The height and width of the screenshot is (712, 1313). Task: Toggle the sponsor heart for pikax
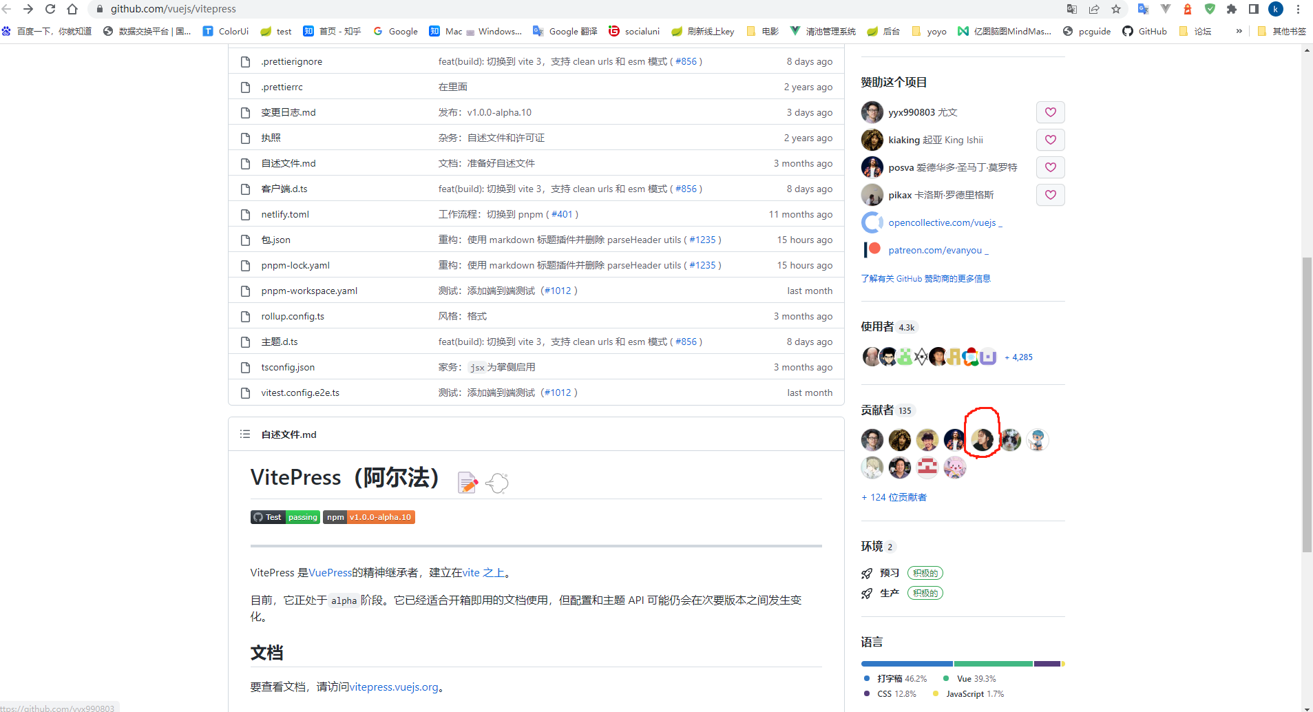coord(1050,195)
